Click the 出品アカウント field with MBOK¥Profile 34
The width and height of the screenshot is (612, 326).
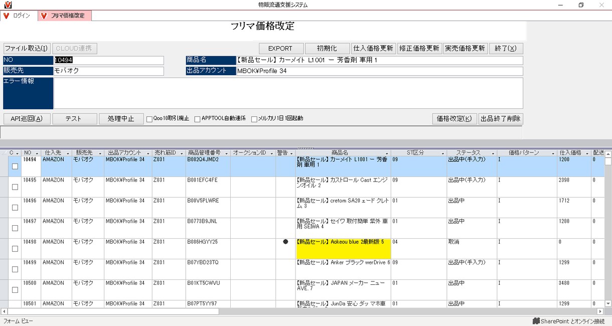[380, 71]
